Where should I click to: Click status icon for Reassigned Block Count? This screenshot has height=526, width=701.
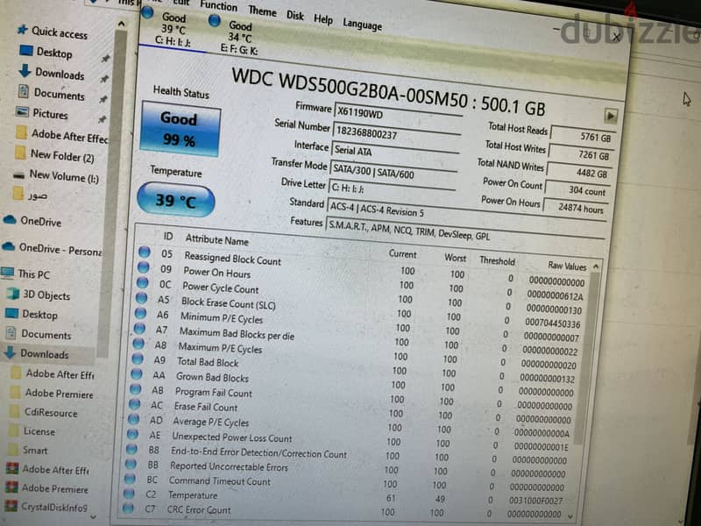tap(144, 252)
